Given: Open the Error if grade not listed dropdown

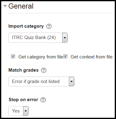Looking at the screenshot, I should pyautogui.click(x=41, y=81).
